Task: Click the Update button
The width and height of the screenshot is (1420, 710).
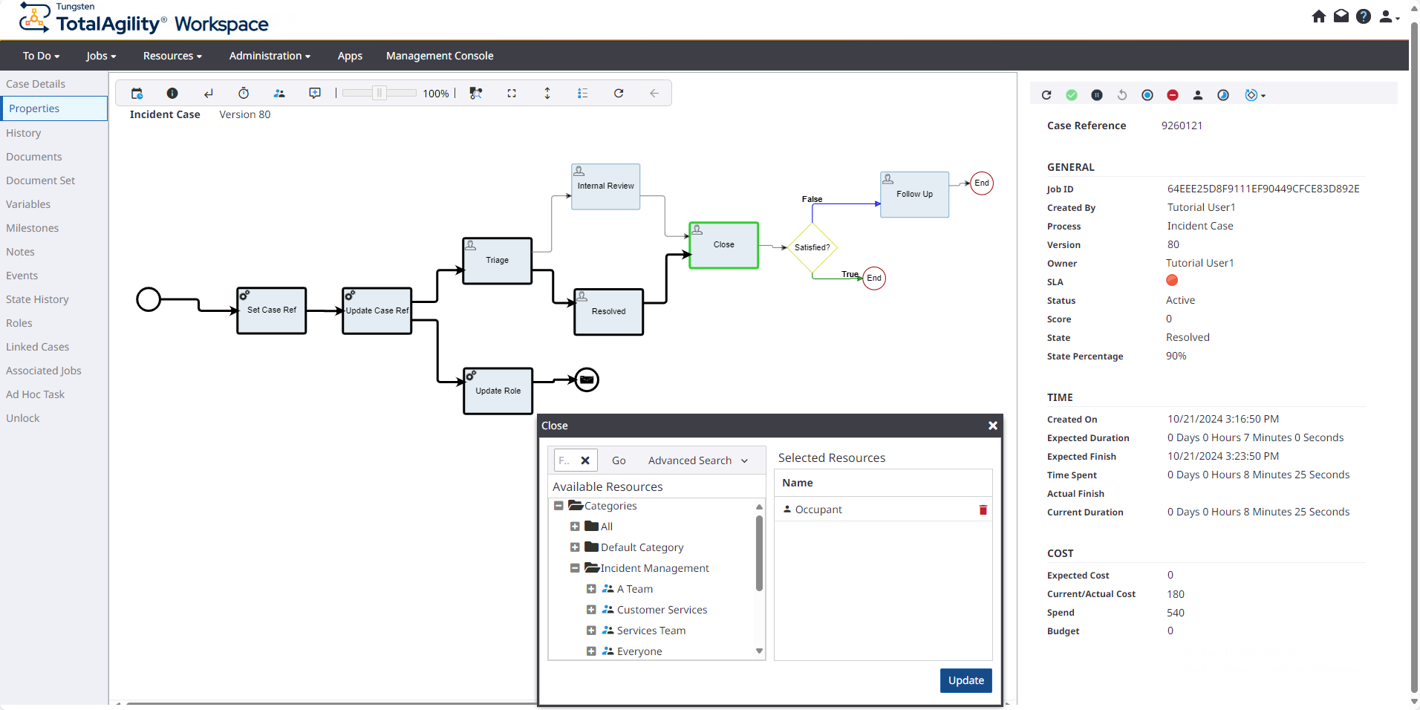Action: tap(965, 680)
